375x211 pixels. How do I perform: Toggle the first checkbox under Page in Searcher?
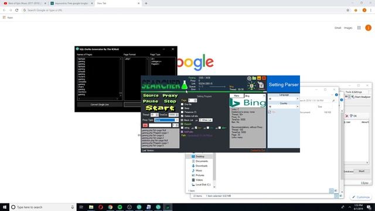click(182, 104)
